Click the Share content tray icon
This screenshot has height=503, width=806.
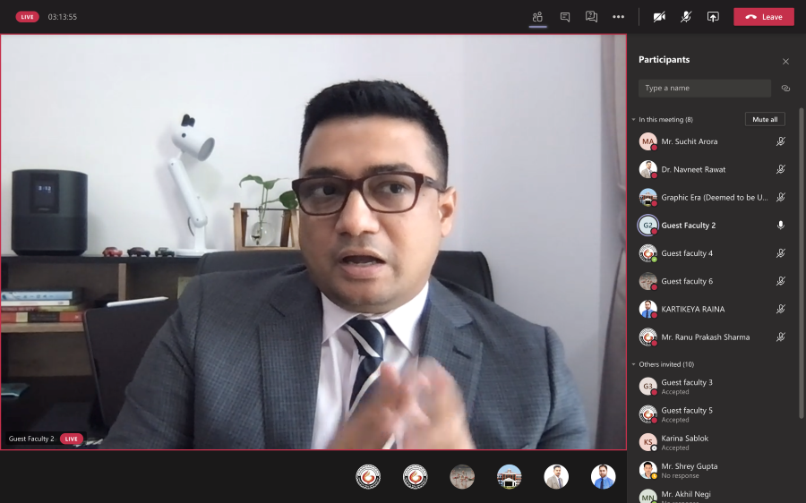[x=713, y=17]
